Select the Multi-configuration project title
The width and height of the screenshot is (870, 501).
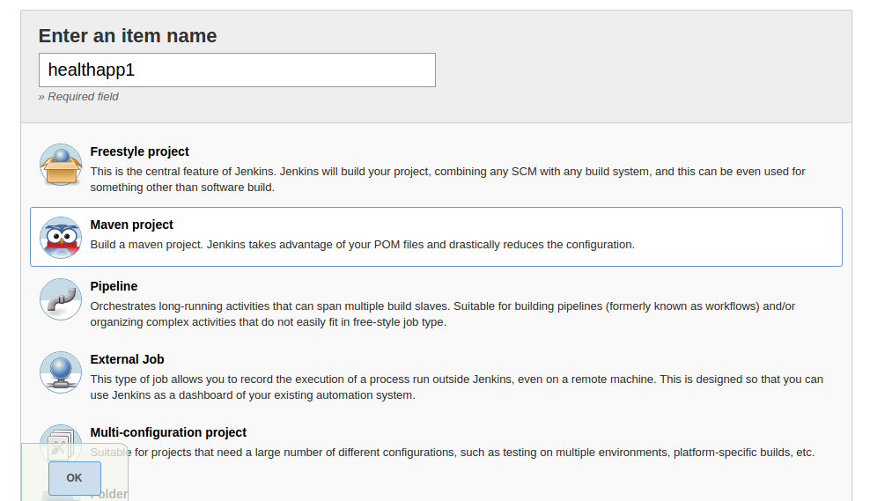pyautogui.click(x=168, y=432)
